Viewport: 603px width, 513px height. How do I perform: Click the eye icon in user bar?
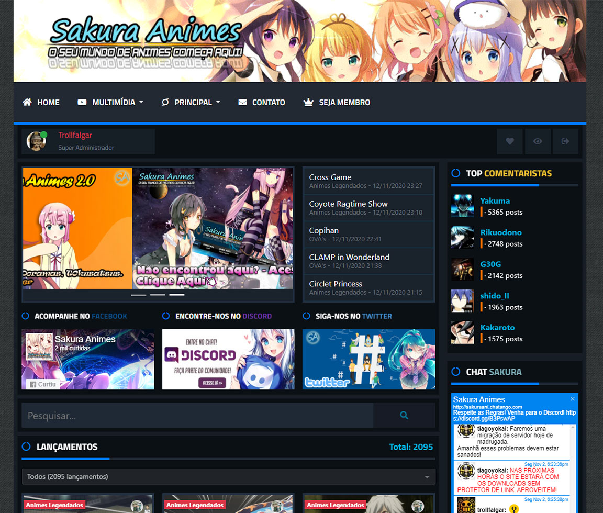538,141
